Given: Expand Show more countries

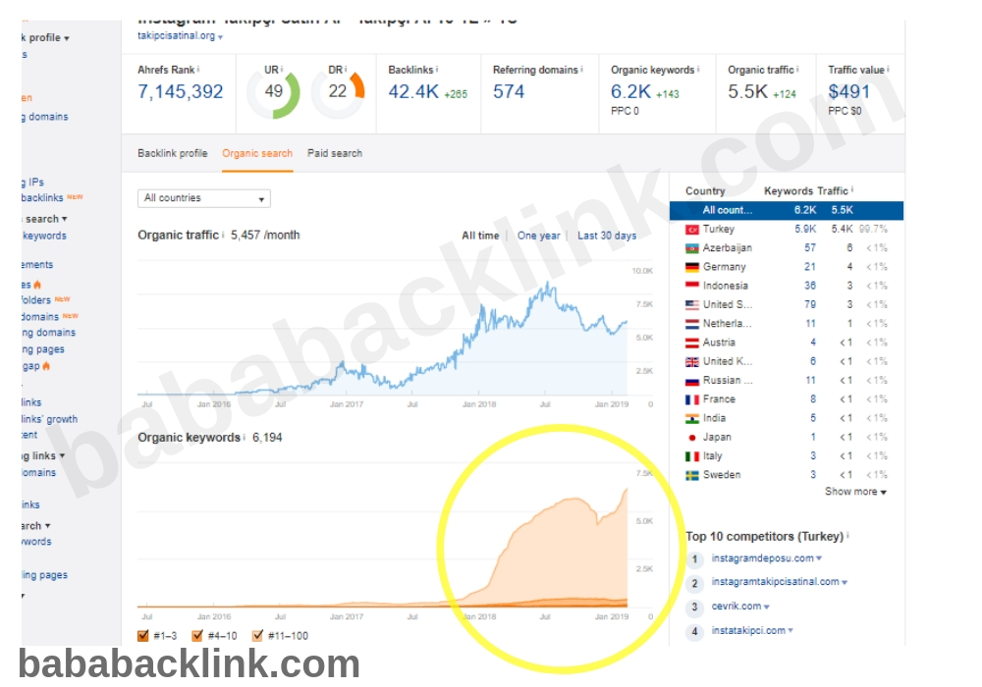Looking at the screenshot, I should [x=855, y=492].
